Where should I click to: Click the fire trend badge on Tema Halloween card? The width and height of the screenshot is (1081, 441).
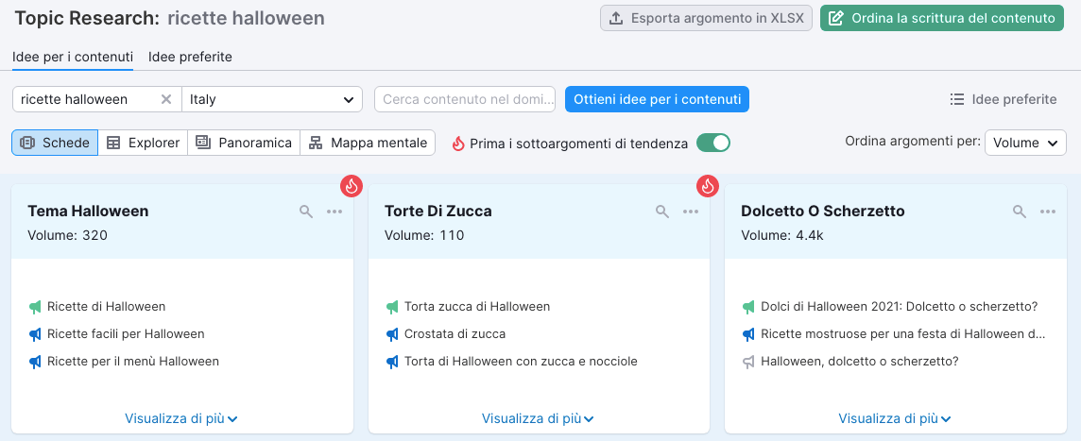click(352, 186)
